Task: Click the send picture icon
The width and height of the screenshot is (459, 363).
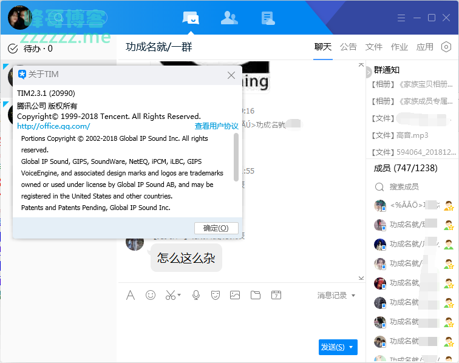Action: (x=235, y=295)
